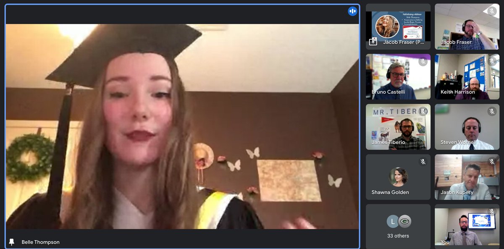
Task: Click the L avatar in the others tile
Action: (393, 221)
